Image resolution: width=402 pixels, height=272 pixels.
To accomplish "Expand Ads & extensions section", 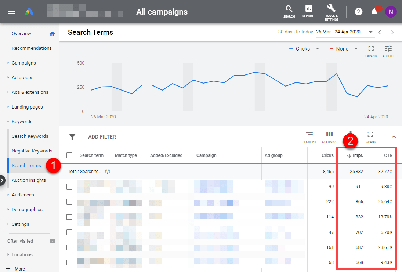I will click(x=8, y=92).
